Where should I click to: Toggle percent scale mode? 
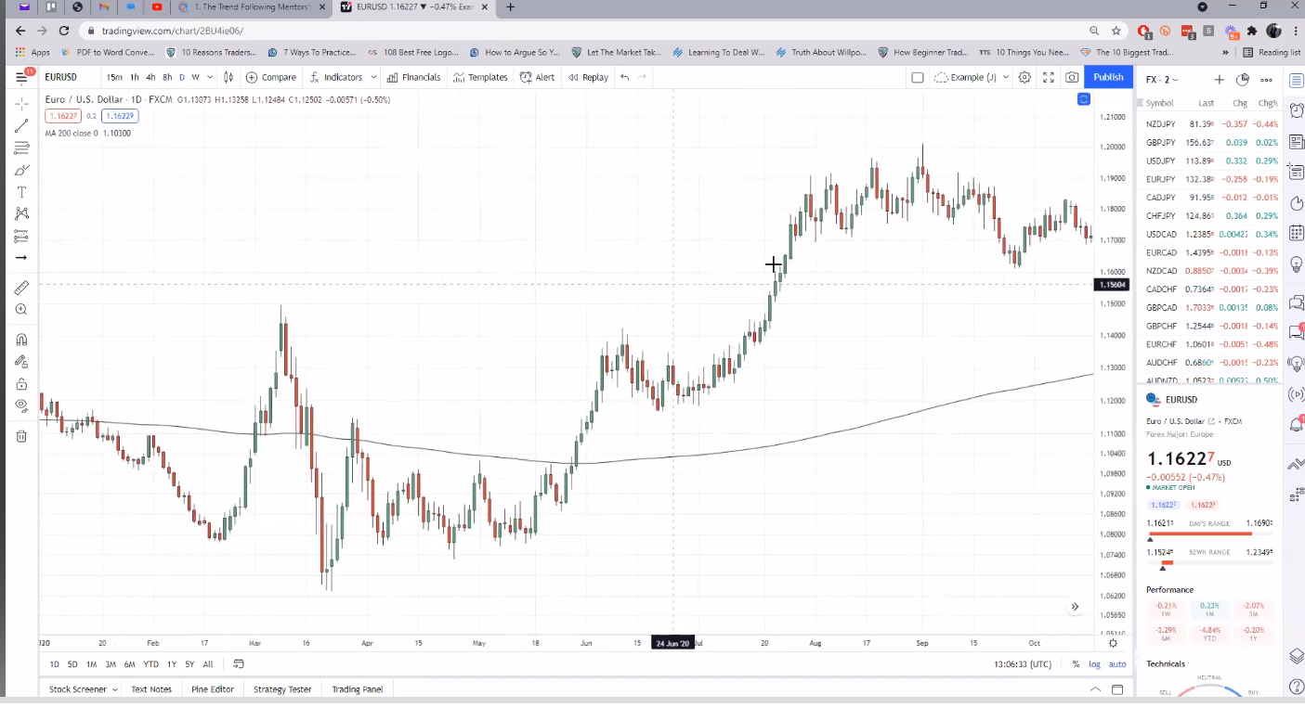click(1076, 663)
